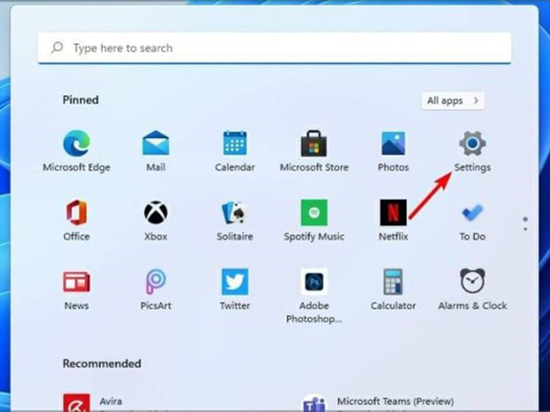Viewport: 550px width, 412px height.
Task: Click the Type here to search box
Action: tap(275, 48)
